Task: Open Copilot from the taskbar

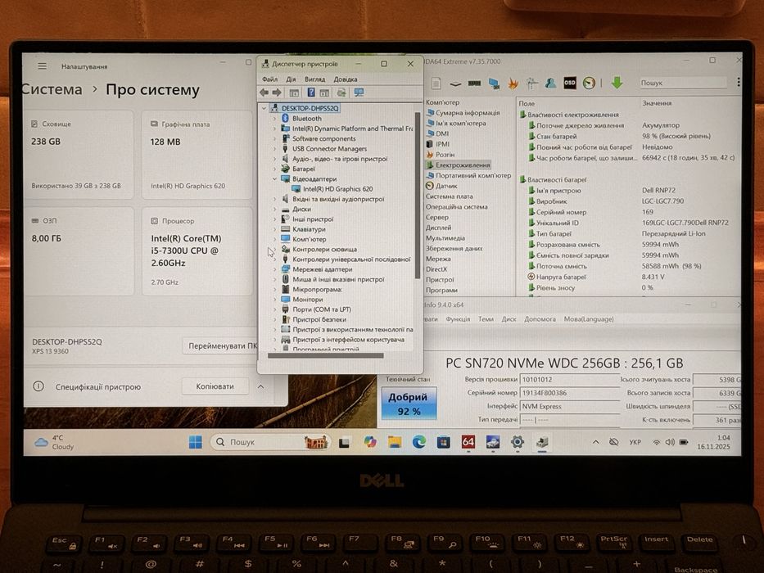Action: pyautogui.click(x=370, y=442)
